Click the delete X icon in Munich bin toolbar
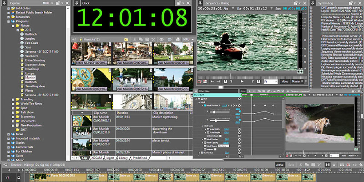Image resolution: width=364 pixels, height=182 pixels. pyautogui.click(x=153, y=39)
